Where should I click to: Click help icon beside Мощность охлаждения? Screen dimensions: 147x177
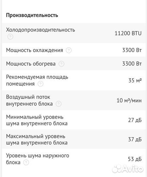(69, 50)
